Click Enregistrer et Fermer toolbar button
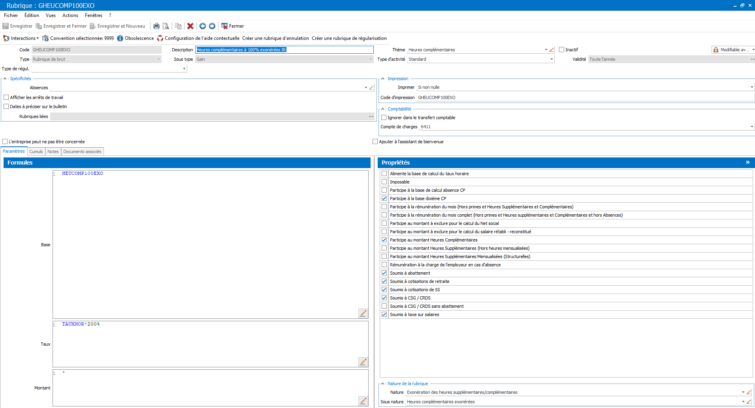Screen dimensions: 755x408 (61, 26)
